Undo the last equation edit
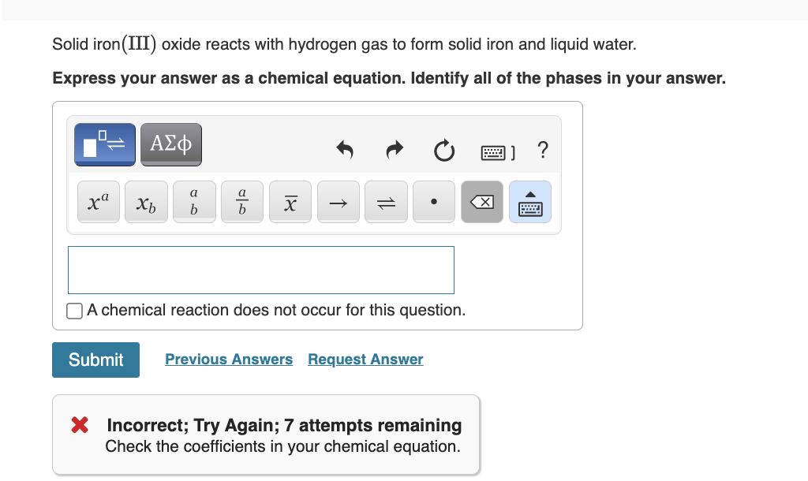The image size is (808, 481). point(345,151)
